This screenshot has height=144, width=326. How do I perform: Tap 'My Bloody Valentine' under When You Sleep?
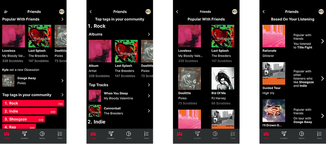tap(118, 98)
